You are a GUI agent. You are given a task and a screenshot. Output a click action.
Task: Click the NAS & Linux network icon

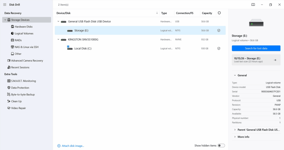(12, 47)
